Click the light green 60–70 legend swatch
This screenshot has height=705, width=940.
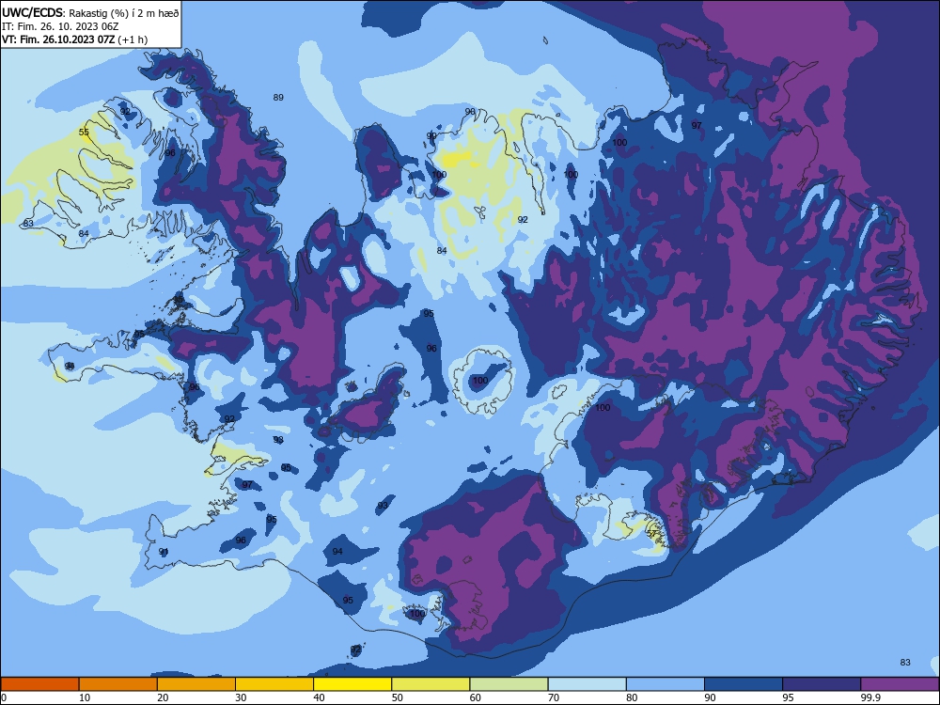(509, 684)
